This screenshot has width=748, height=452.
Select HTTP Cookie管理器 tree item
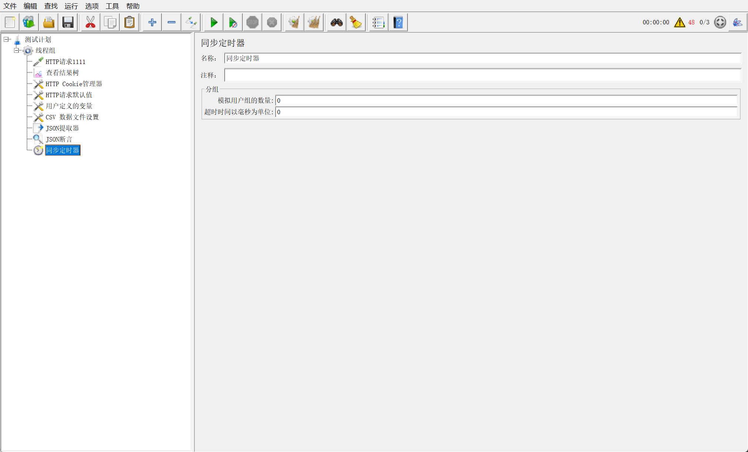click(74, 84)
